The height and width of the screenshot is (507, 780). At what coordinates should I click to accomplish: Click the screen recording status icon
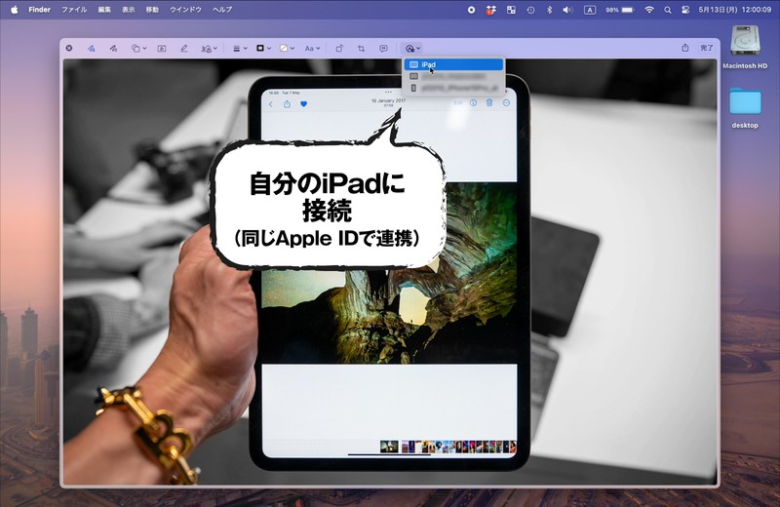[x=471, y=10]
